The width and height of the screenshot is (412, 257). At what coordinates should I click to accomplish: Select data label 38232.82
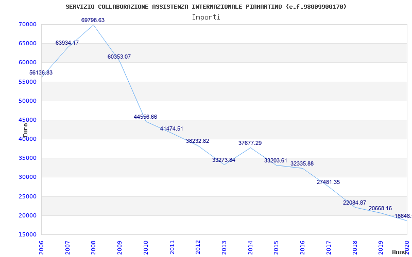point(198,141)
